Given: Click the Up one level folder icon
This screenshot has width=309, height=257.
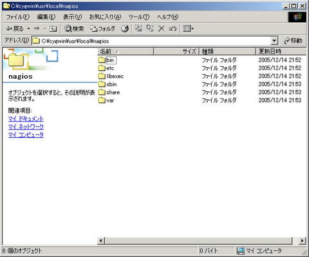Looking at the screenshot, I should click(53, 29).
